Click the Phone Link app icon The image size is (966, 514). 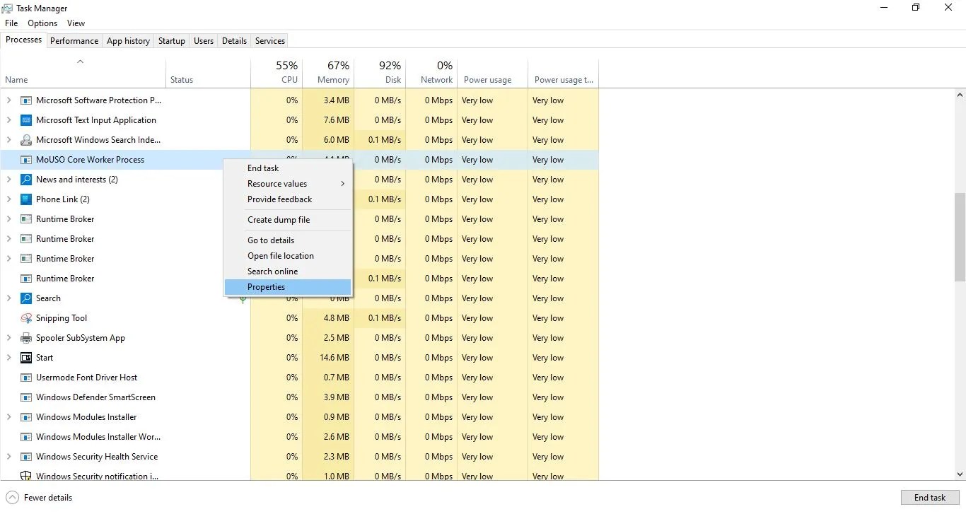click(25, 199)
